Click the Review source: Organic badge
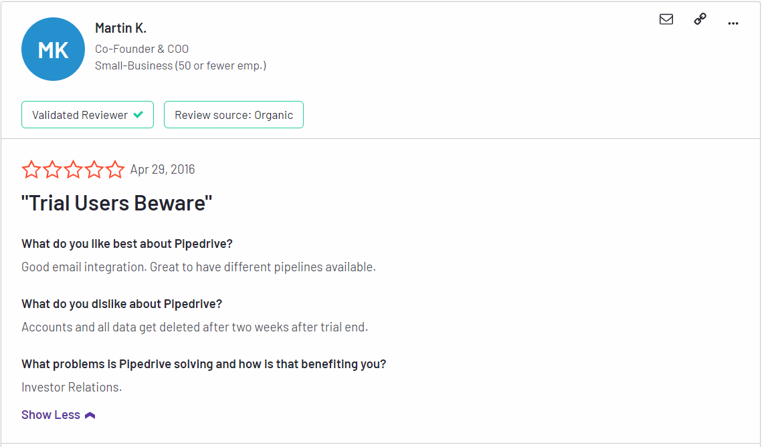 click(233, 114)
